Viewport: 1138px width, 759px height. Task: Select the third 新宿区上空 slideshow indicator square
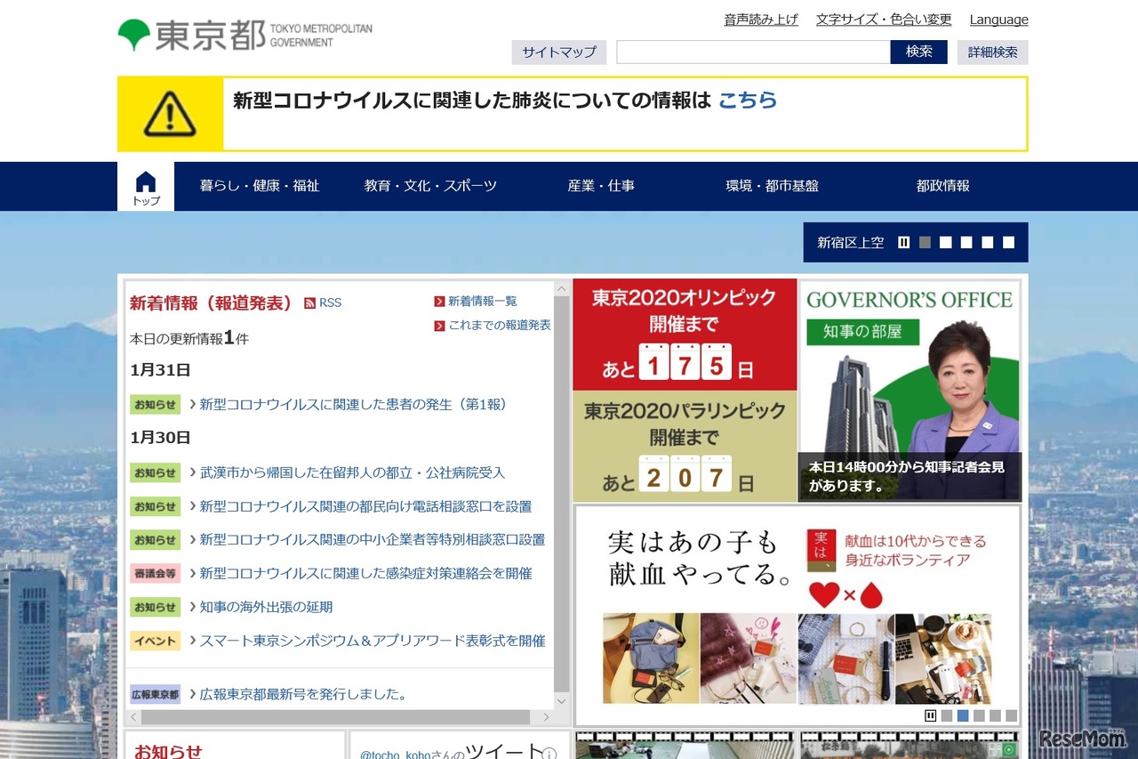click(x=966, y=242)
